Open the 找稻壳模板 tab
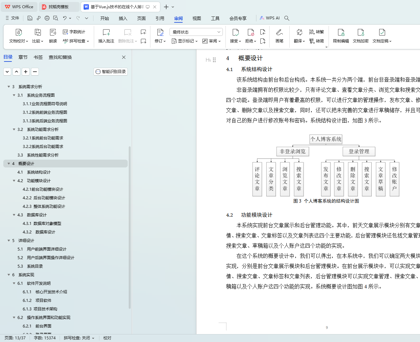The width and height of the screenshot is (420, 342). click(x=59, y=7)
